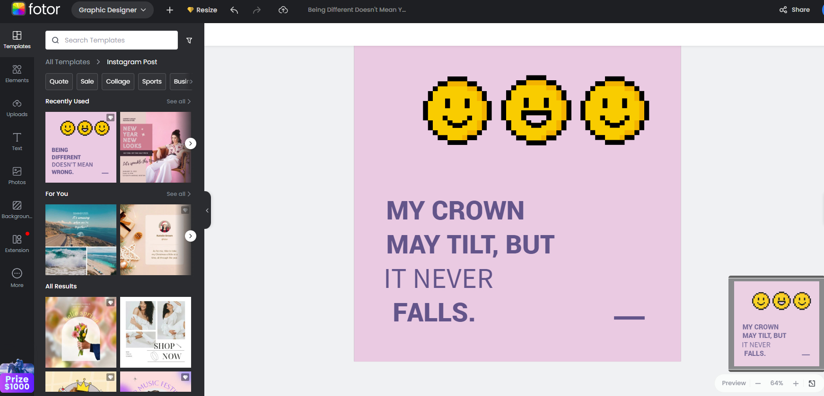Select the Collage category chip
The image size is (824, 396).
pyautogui.click(x=118, y=81)
